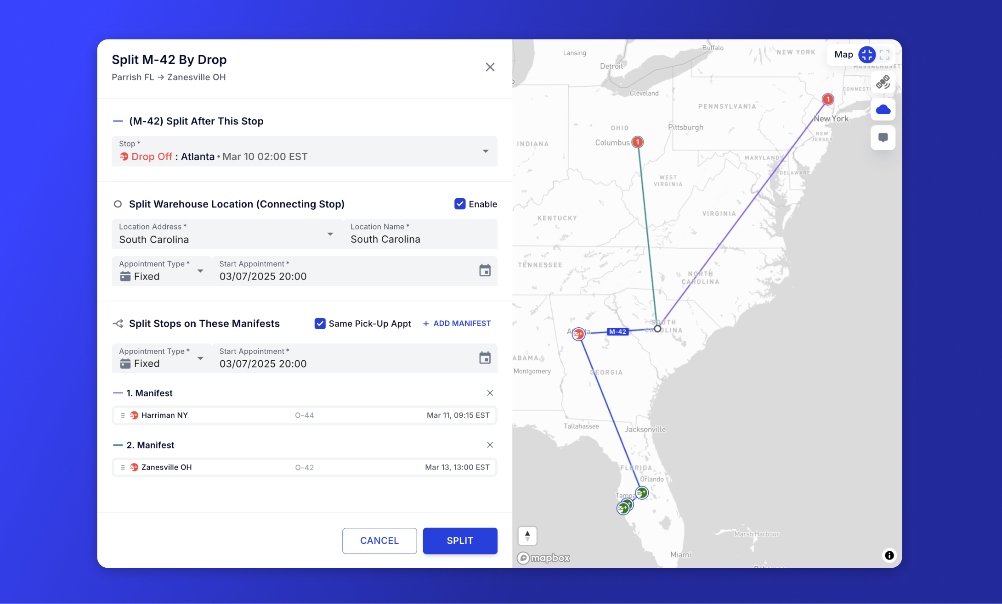Screen dimensions: 1002x604
Task: Click ADD MANIFEST link
Action: pos(457,324)
